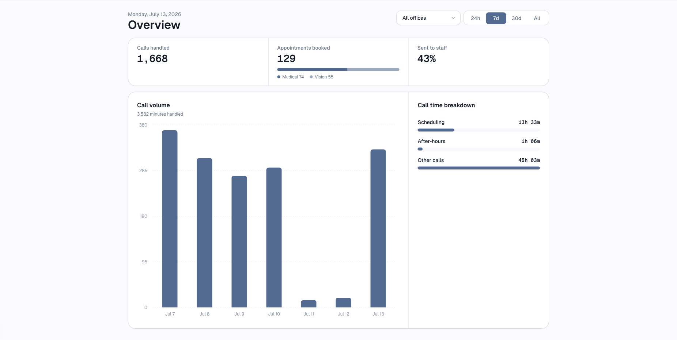Click the Jul 10 axis label
This screenshot has height=340, width=677.
[x=274, y=314]
